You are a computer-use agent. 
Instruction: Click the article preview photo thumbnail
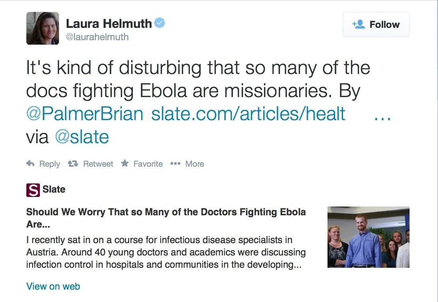[368, 237]
